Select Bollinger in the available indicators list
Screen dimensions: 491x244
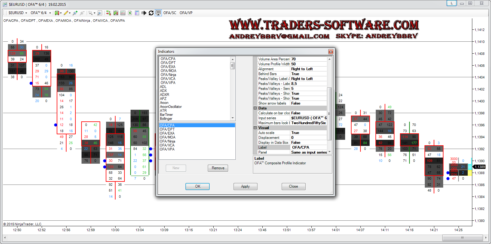tap(166, 119)
